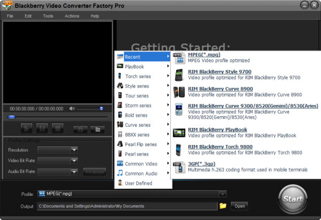Screen dimensions: 321x220
Task: Click the Torch series phone icon
Action: (x=120, y=76)
